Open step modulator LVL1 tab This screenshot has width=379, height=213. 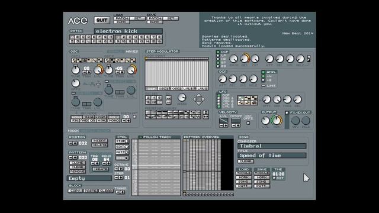pyautogui.click(x=188, y=89)
